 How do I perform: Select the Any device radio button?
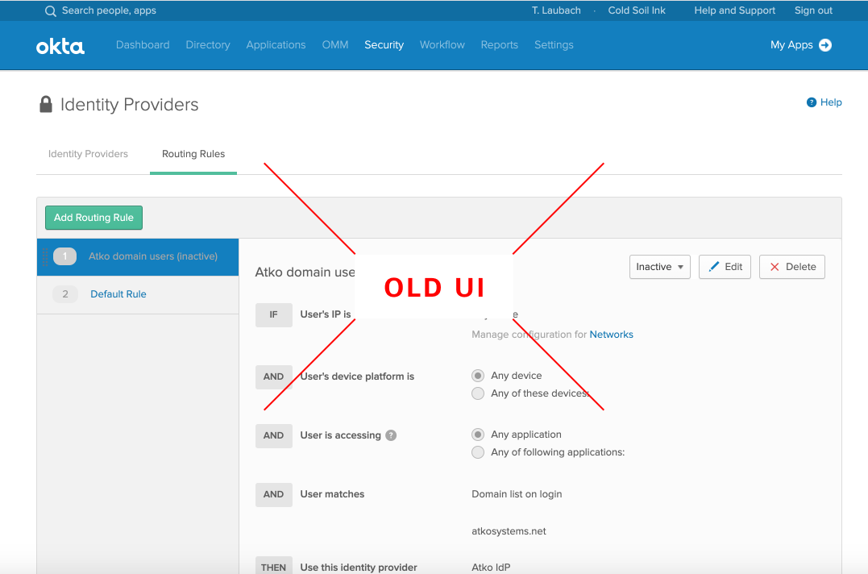click(x=477, y=375)
